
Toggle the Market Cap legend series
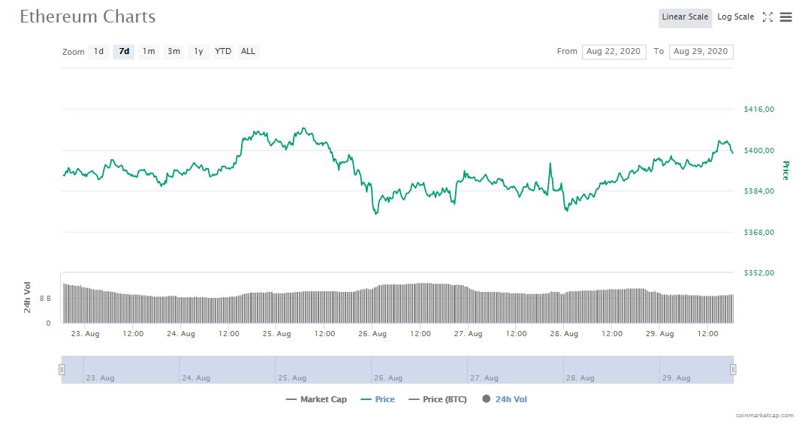pyautogui.click(x=316, y=399)
